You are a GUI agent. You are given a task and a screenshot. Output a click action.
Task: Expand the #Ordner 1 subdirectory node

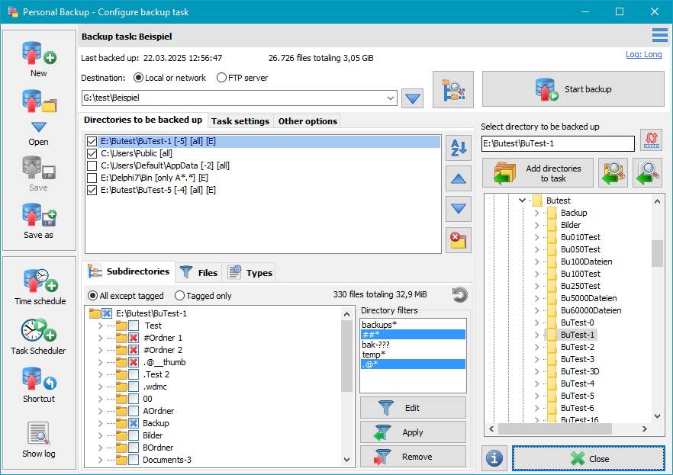[x=101, y=338]
